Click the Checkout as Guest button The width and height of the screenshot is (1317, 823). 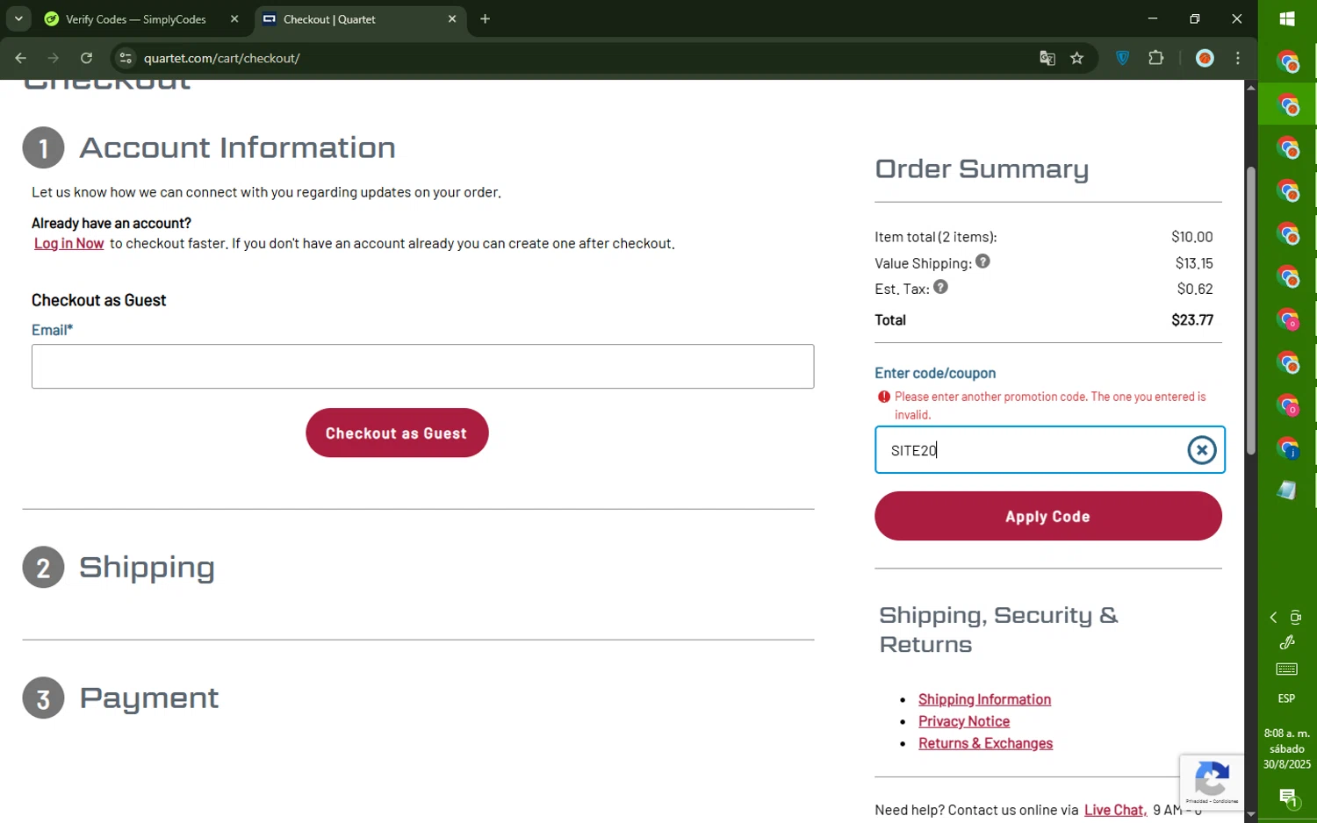point(397,433)
